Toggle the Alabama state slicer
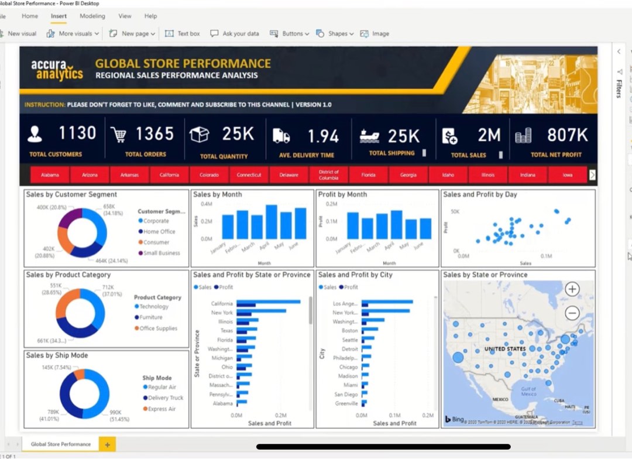The width and height of the screenshot is (632, 459). point(49,174)
